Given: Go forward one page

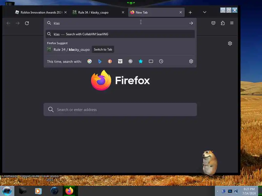Looking at the screenshot, I should click(x=18, y=23).
